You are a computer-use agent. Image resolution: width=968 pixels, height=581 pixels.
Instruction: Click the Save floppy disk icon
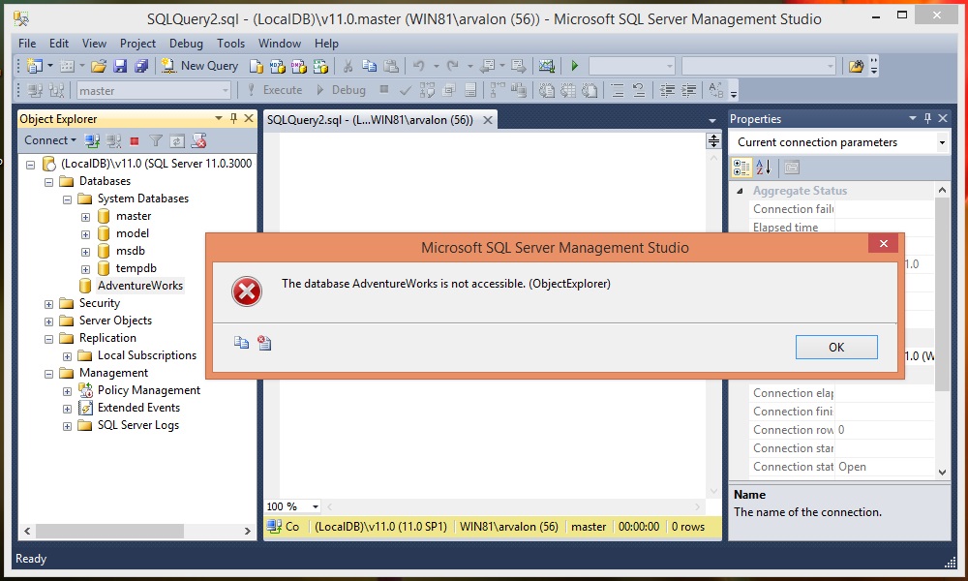click(120, 66)
